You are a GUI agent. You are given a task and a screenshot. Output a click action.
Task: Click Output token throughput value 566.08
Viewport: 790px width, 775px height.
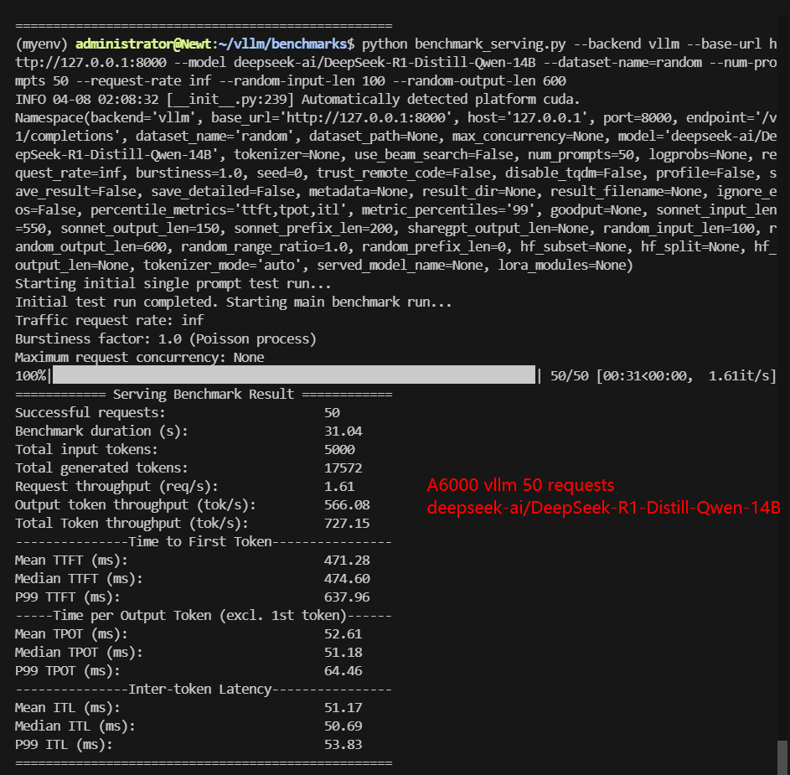[x=347, y=505]
